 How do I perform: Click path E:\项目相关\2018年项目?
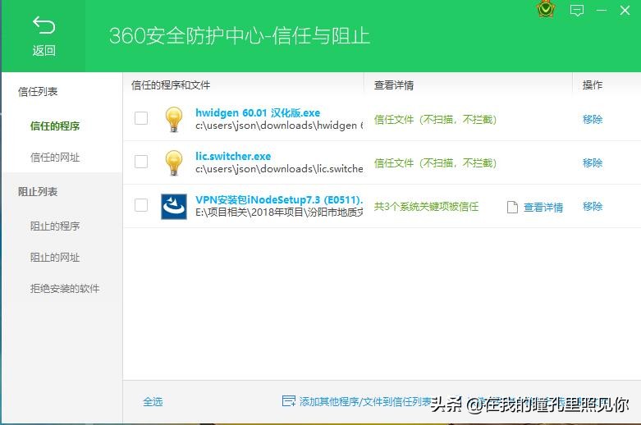point(279,212)
